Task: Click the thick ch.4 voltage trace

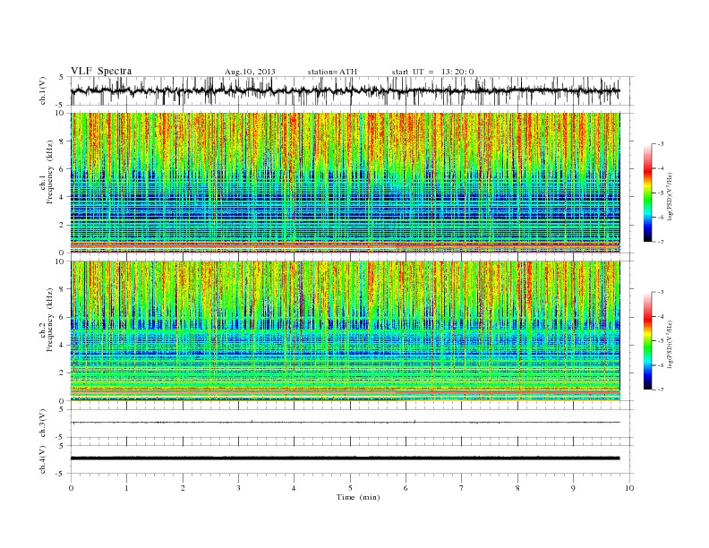Action: pos(345,458)
